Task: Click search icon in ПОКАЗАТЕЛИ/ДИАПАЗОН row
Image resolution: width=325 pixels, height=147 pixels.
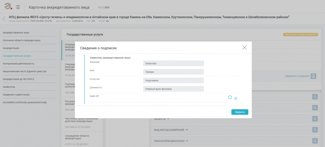Action: 315,141
